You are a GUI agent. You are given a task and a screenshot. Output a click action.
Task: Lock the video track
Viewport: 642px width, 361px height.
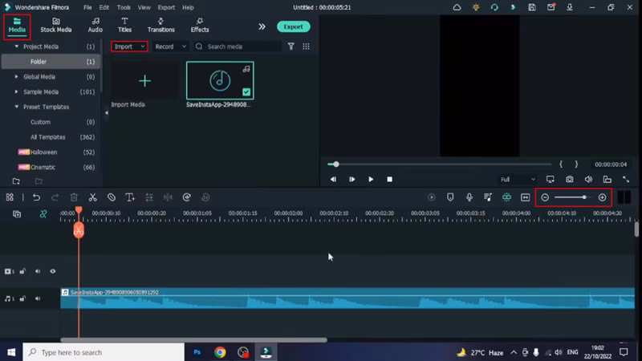tap(22, 271)
